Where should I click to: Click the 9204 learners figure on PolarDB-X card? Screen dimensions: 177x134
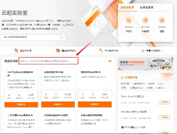pos(104,94)
